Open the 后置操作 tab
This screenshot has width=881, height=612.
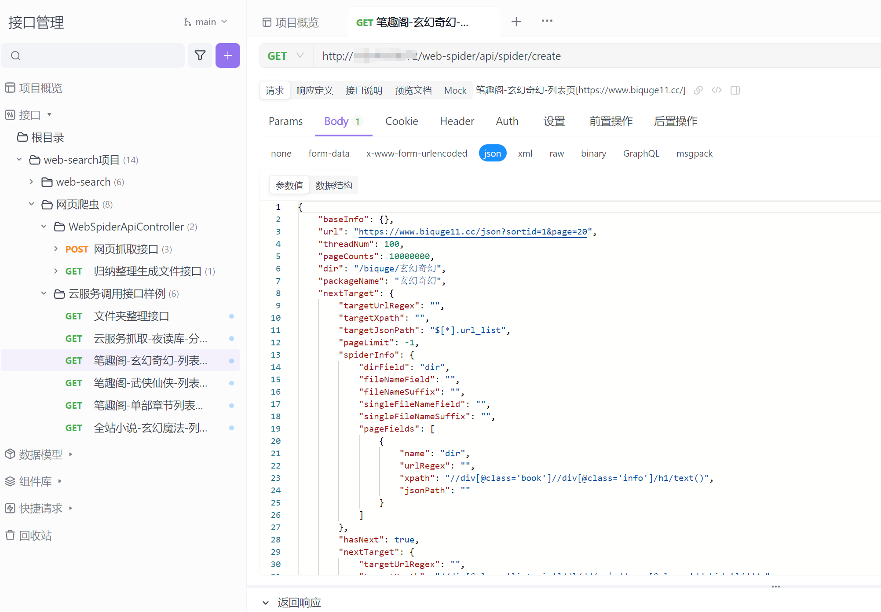676,121
